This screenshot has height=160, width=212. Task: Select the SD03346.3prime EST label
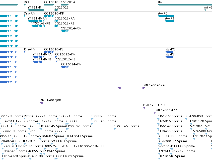tap(126, 126)
